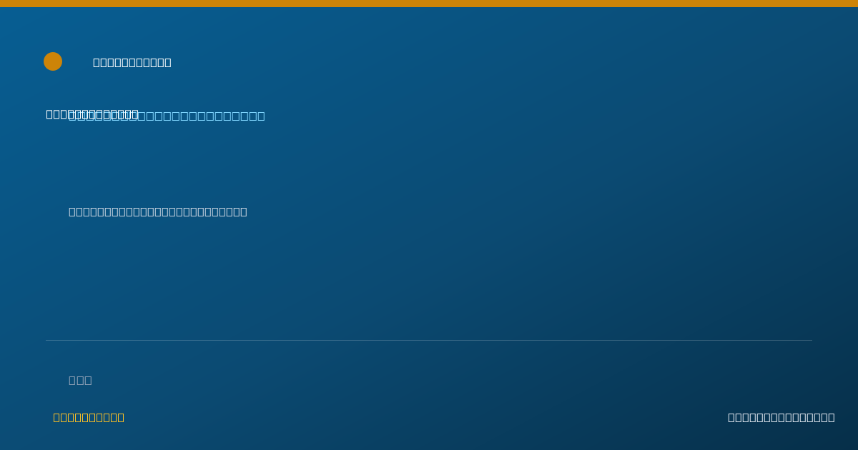
Task: Click the first character of yellow footer text
Action: click(56, 417)
